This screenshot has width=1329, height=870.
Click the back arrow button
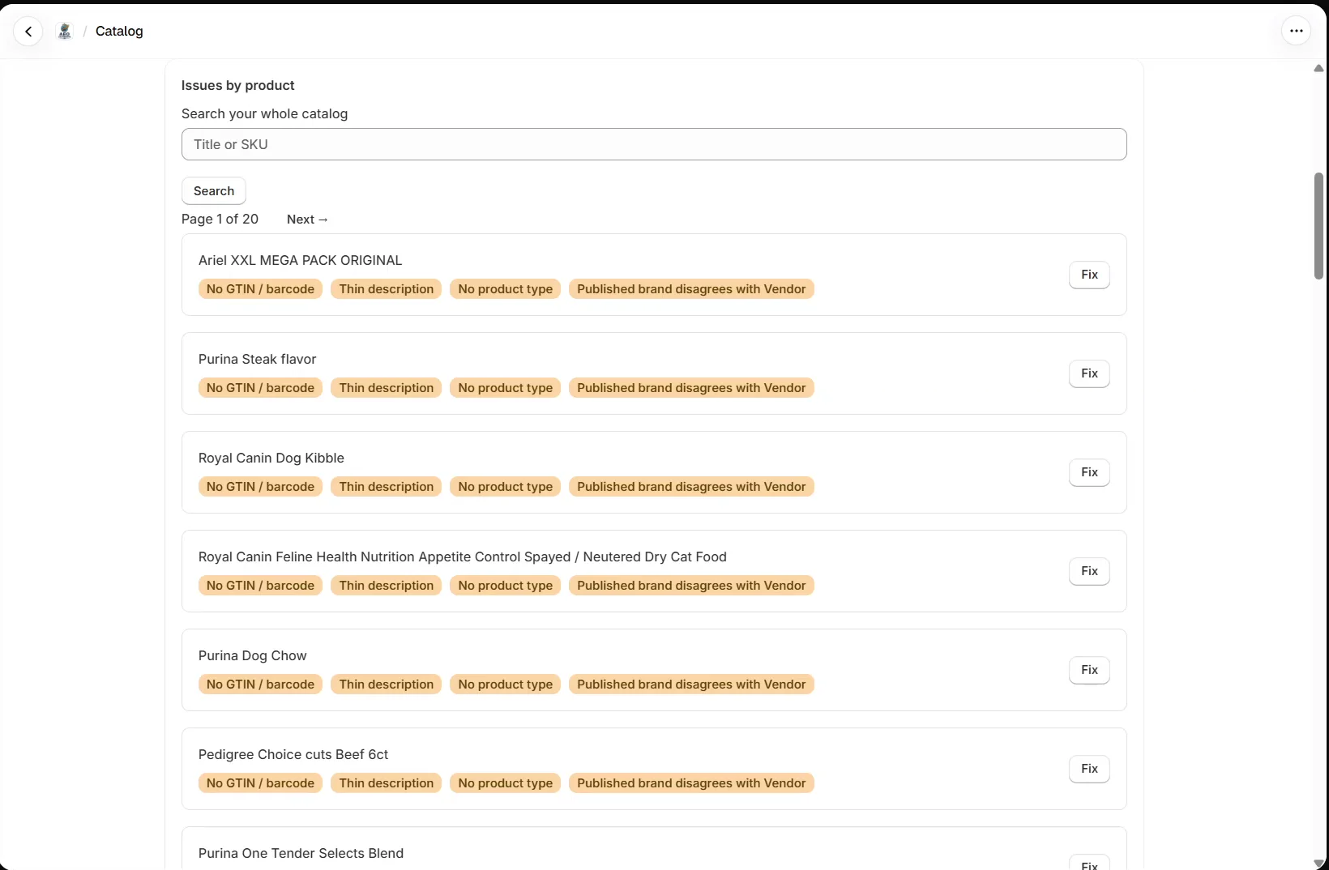pyautogui.click(x=28, y=32)
